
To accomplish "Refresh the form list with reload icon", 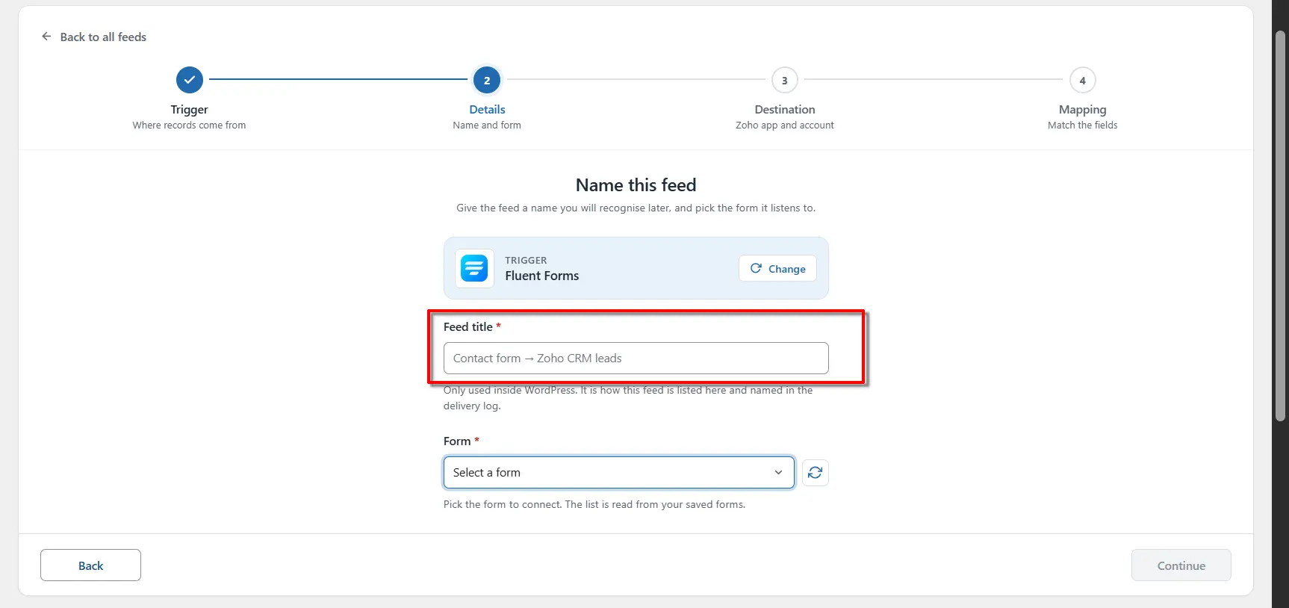I will [815, 472].
